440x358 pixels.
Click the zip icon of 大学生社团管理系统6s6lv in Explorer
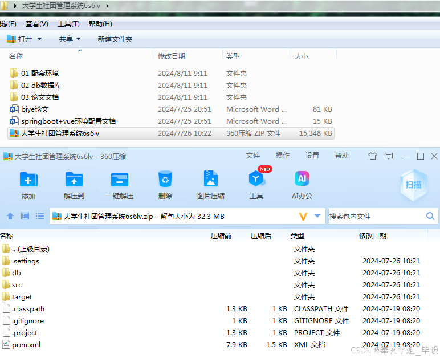click(x=14, y=133)
